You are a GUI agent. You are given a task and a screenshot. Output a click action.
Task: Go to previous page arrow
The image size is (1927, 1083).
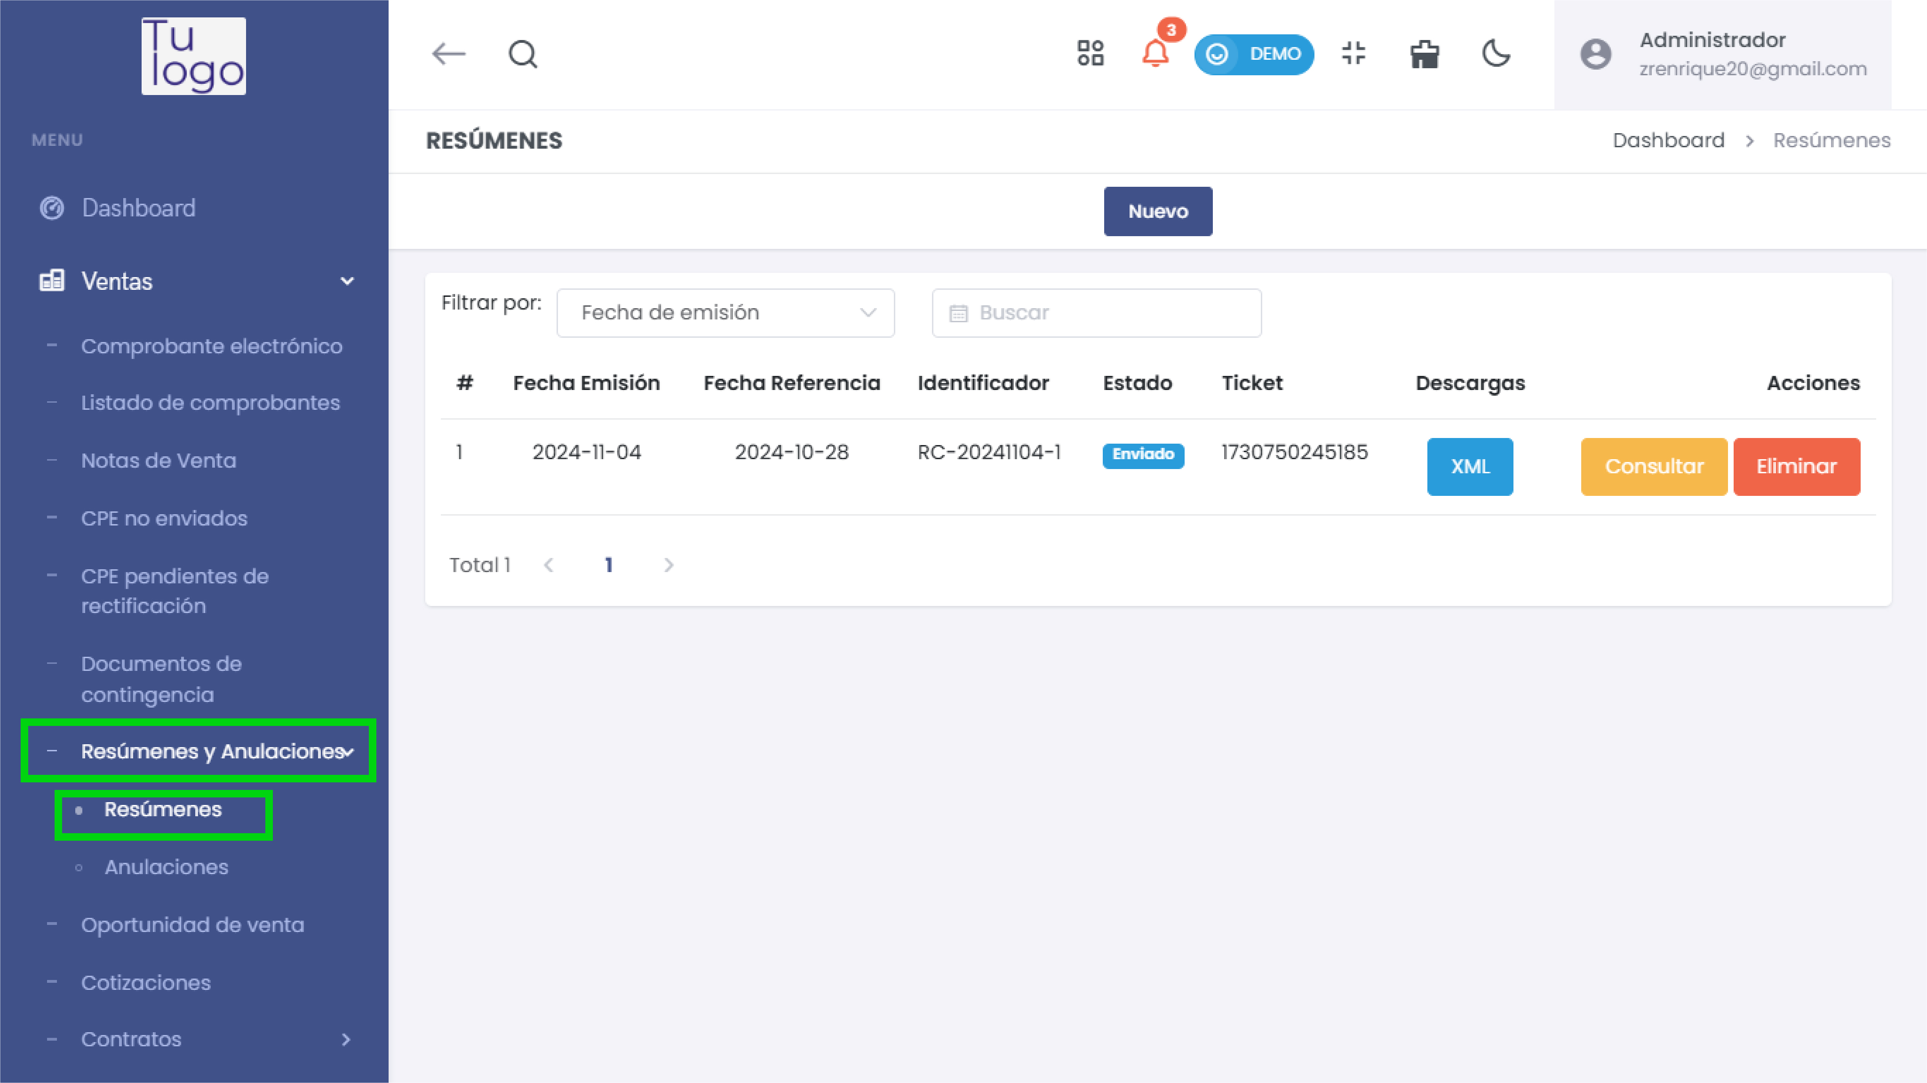tap(549, 565)
